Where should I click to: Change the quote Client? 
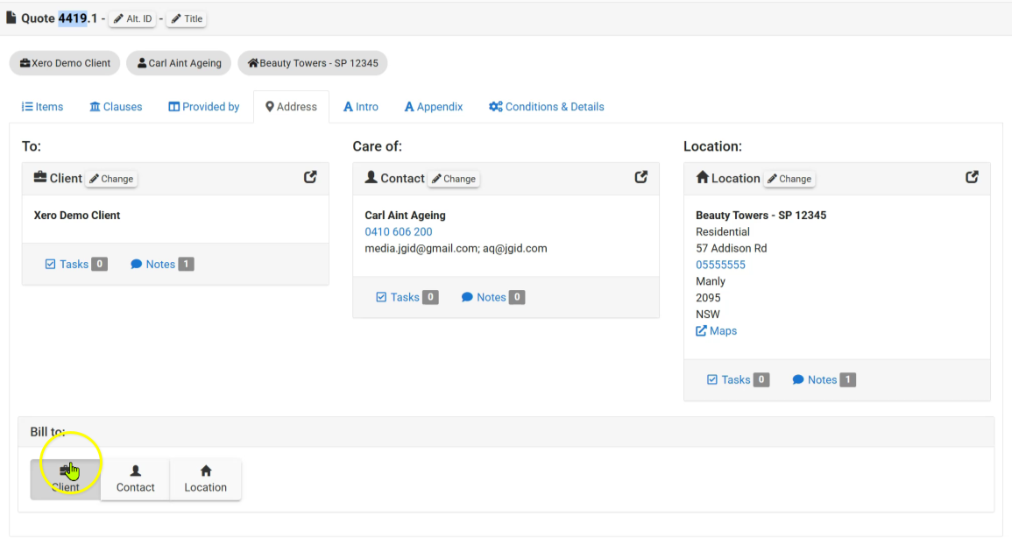click(x=111, y=179)
